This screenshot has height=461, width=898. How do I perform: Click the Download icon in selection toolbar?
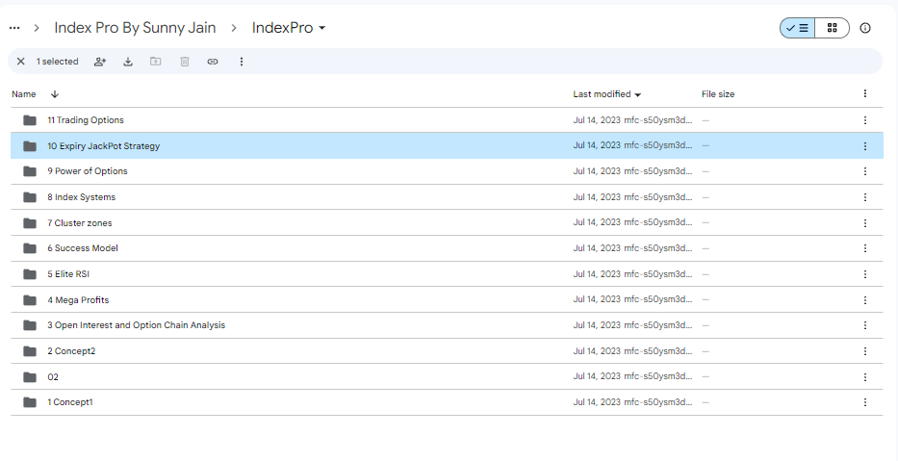tap(128, 62)
